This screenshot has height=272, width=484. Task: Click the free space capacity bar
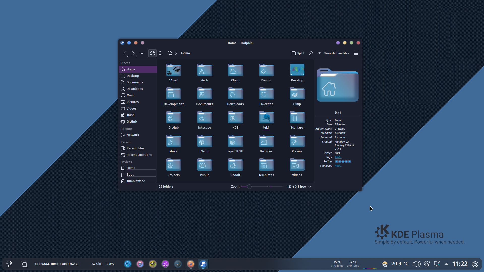point(276,187)
